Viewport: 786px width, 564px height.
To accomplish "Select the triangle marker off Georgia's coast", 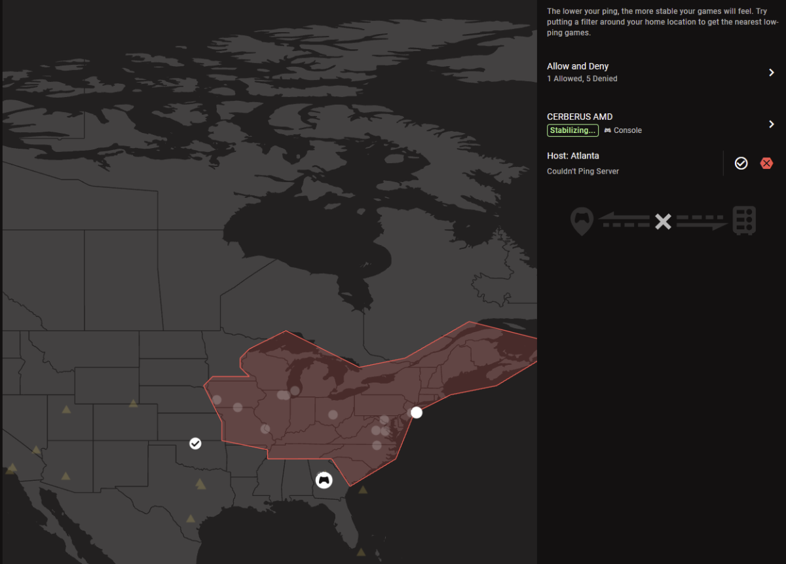I will coord(363,489).
